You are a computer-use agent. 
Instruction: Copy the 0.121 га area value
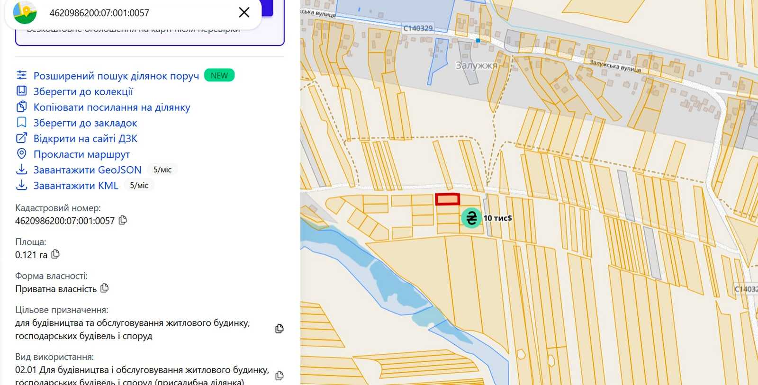[x=55, y=254]
